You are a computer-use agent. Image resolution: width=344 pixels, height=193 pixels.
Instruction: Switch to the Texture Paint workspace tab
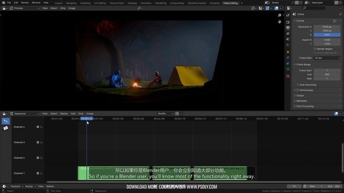pos(117,3)
